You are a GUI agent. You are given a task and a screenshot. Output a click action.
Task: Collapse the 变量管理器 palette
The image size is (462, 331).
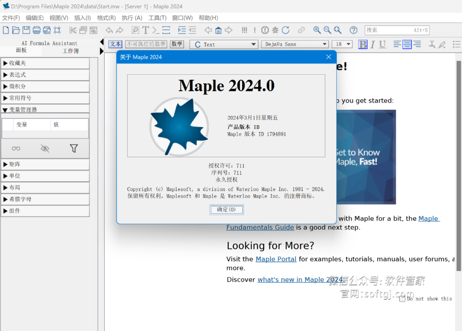tap(45, 109)
